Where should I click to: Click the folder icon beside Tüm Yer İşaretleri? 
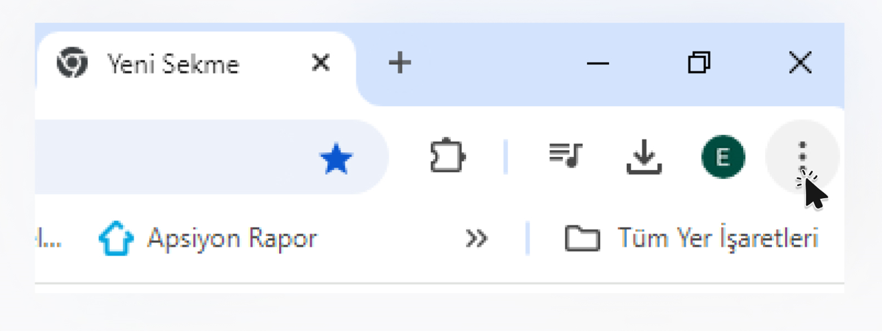(582, 238)
